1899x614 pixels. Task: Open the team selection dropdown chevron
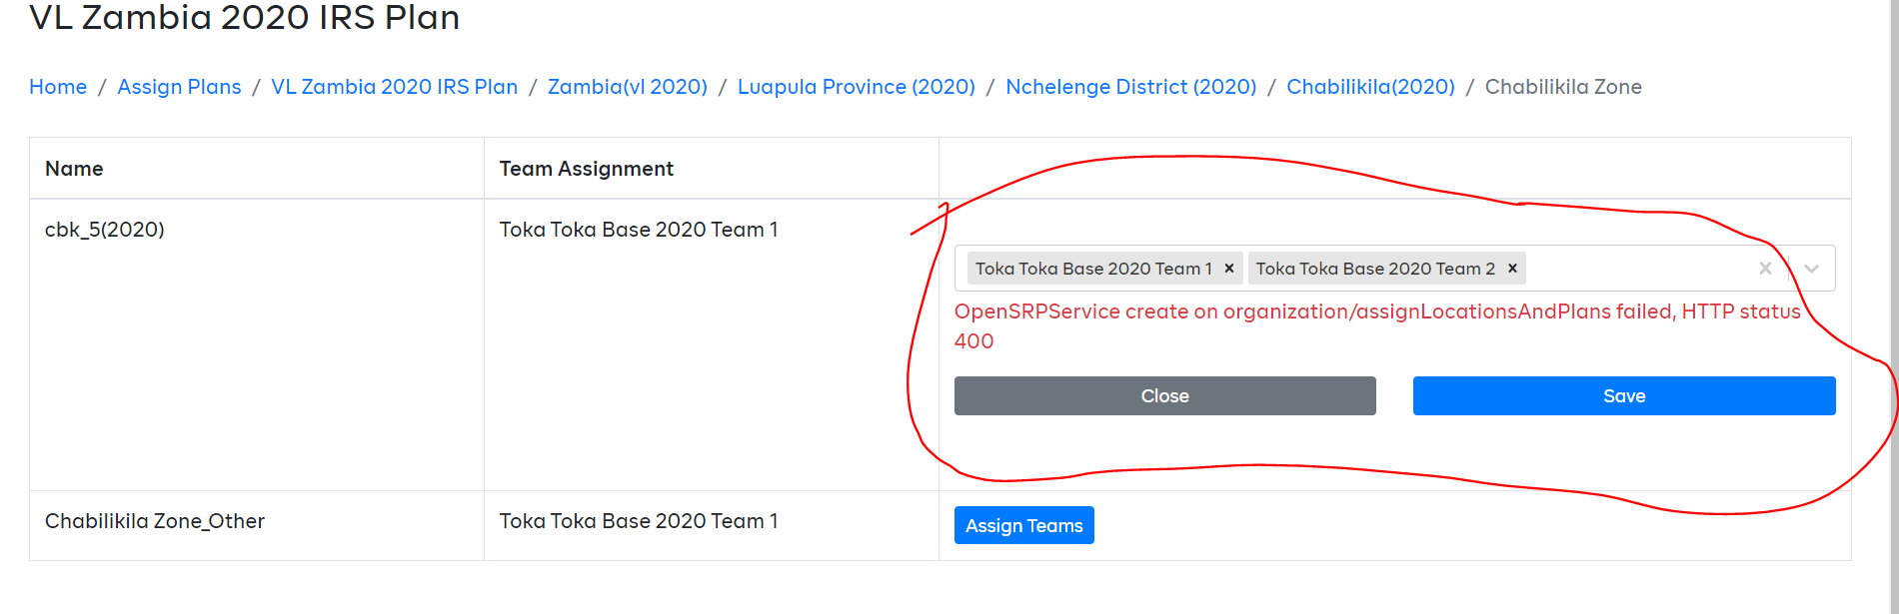pos(1811,269)
